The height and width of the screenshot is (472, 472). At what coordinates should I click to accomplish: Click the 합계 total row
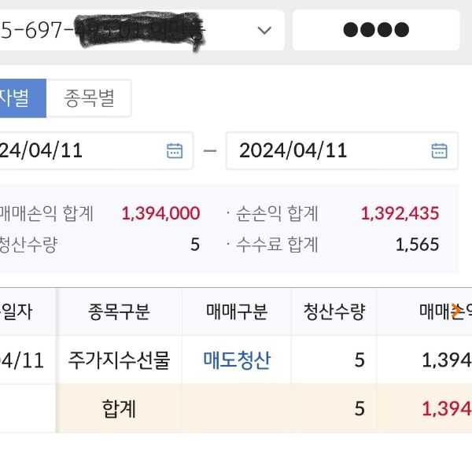119,408
